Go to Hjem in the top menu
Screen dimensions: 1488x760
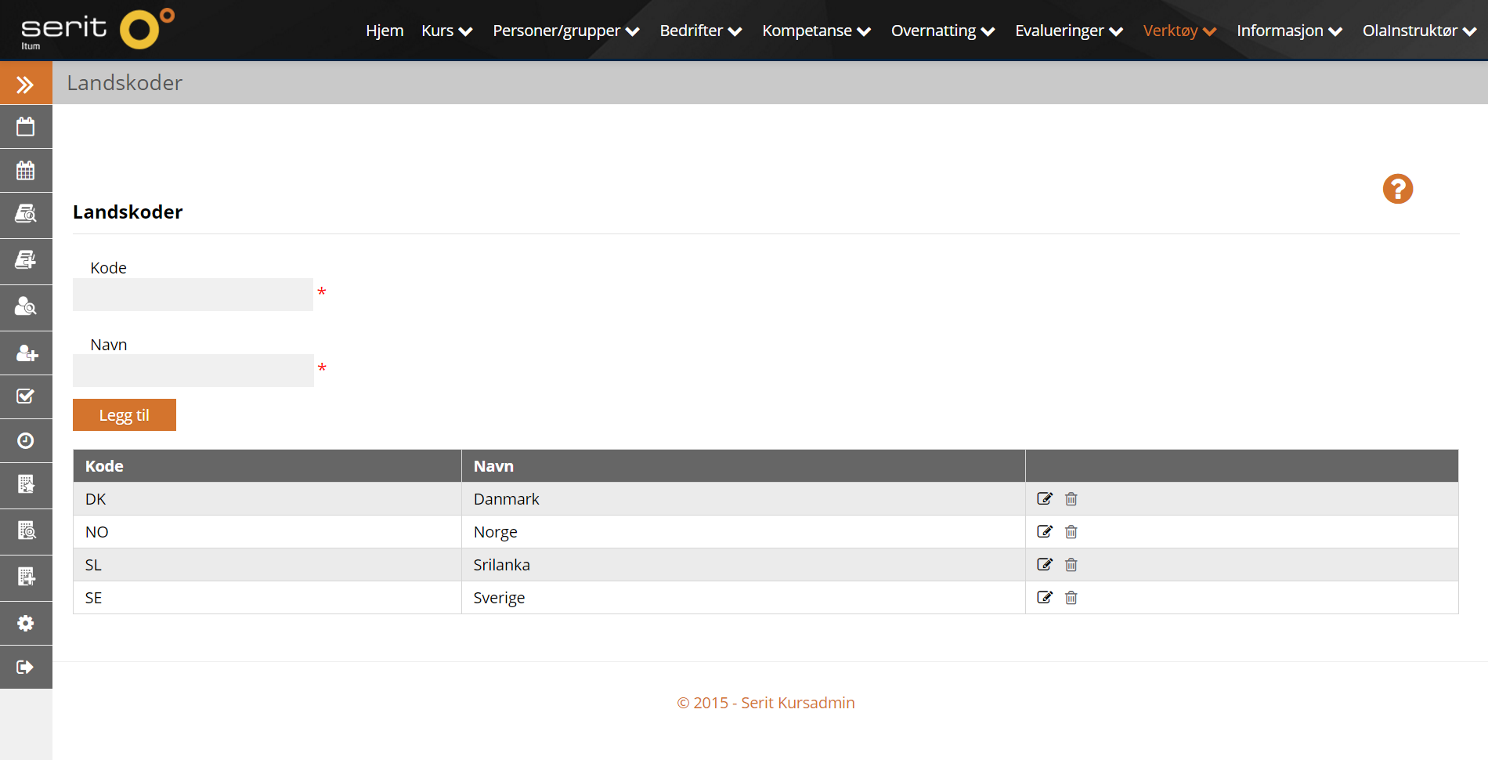point(385,31)
